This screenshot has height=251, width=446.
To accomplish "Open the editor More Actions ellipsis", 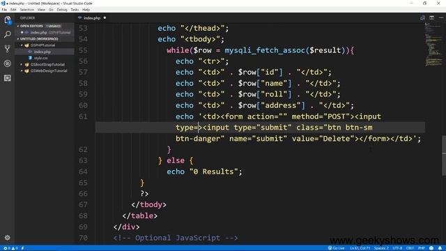I will [x=441, y=18].
